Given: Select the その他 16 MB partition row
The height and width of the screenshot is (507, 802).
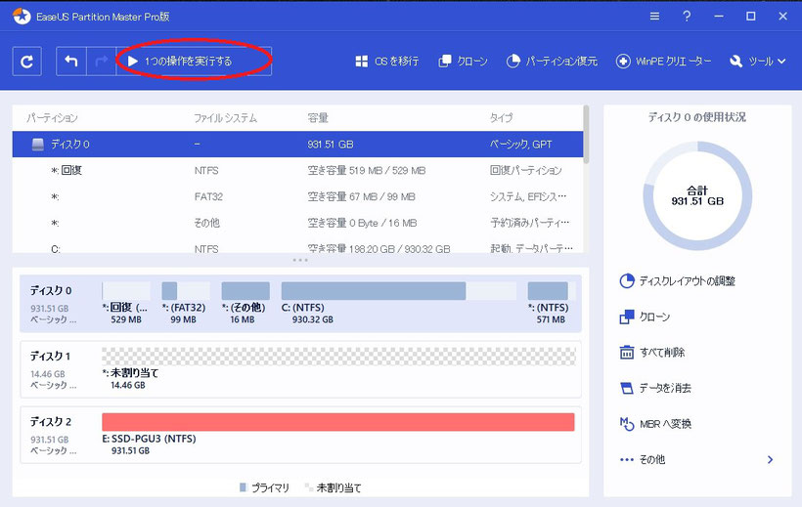Looking at the screenshot, I should (x=297, y=223).
